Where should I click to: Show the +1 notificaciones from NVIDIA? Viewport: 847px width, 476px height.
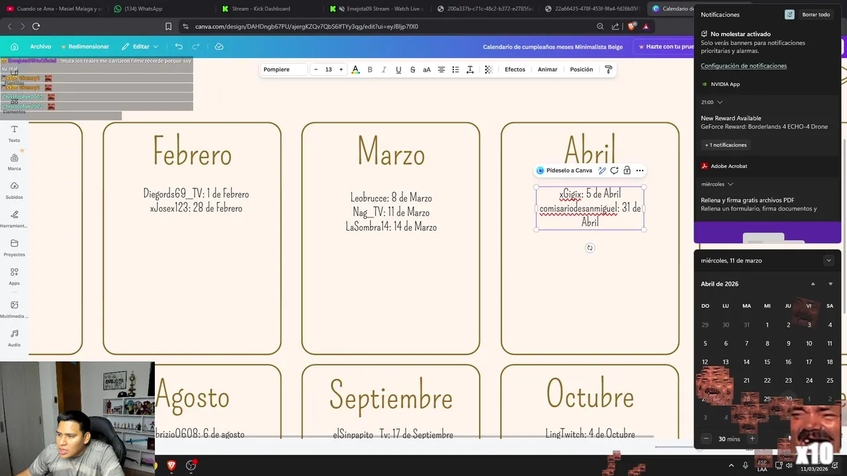(726, 145)
